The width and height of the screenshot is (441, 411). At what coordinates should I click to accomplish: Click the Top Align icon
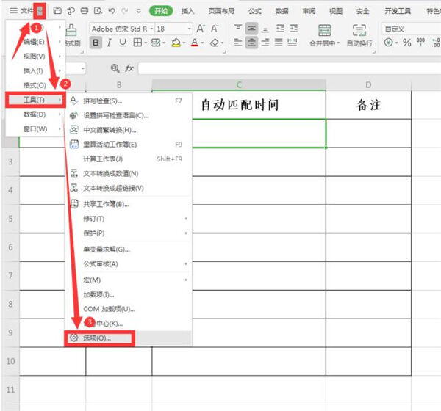pos(238,28)
